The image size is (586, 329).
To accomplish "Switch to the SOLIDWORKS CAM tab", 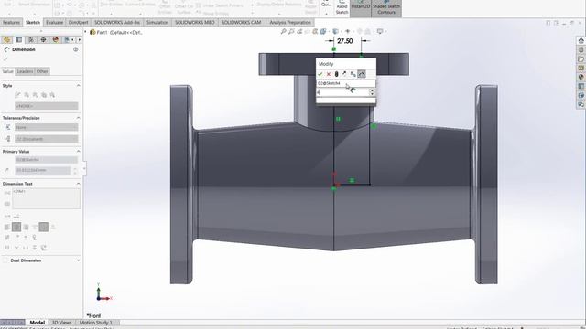I will coord(241,22).
